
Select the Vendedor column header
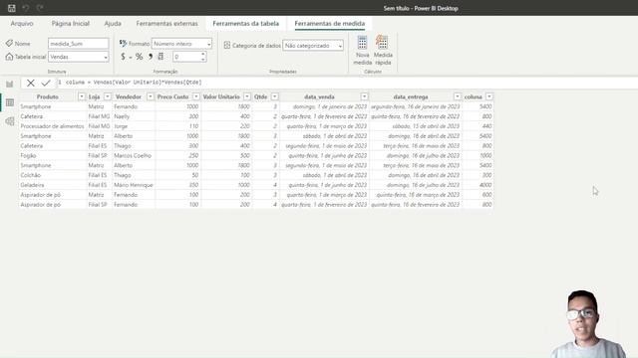129,97
